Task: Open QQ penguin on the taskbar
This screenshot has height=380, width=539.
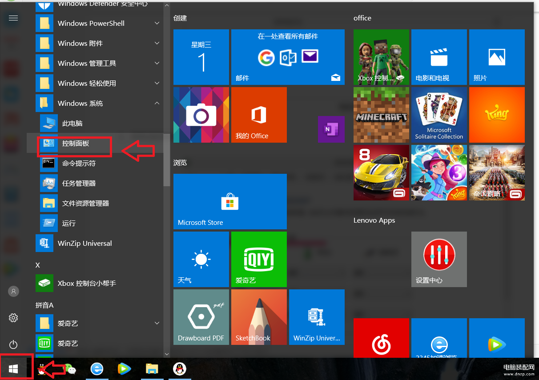Action: (x=179, y=369)
